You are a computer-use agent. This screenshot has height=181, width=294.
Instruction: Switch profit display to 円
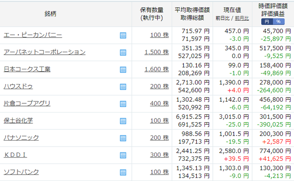(x=267, y=22)
